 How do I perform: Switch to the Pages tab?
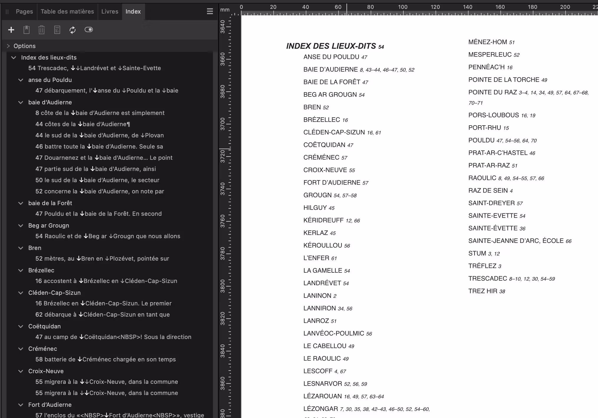pyautogui.click(x=24, y=11)
